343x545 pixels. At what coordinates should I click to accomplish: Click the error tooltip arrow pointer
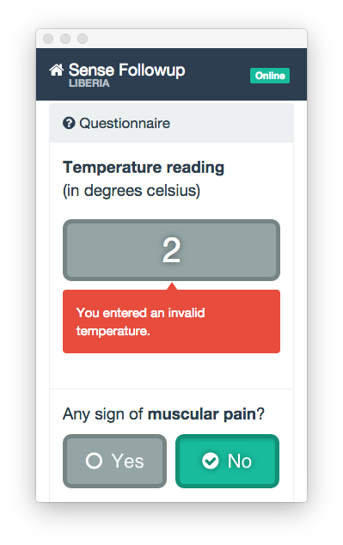(172, 286)
